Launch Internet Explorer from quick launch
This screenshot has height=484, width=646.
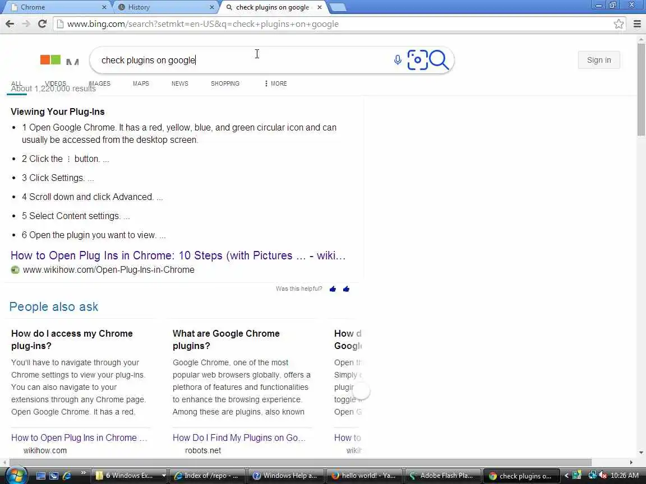pyautogui.click(x=67, y=476)
